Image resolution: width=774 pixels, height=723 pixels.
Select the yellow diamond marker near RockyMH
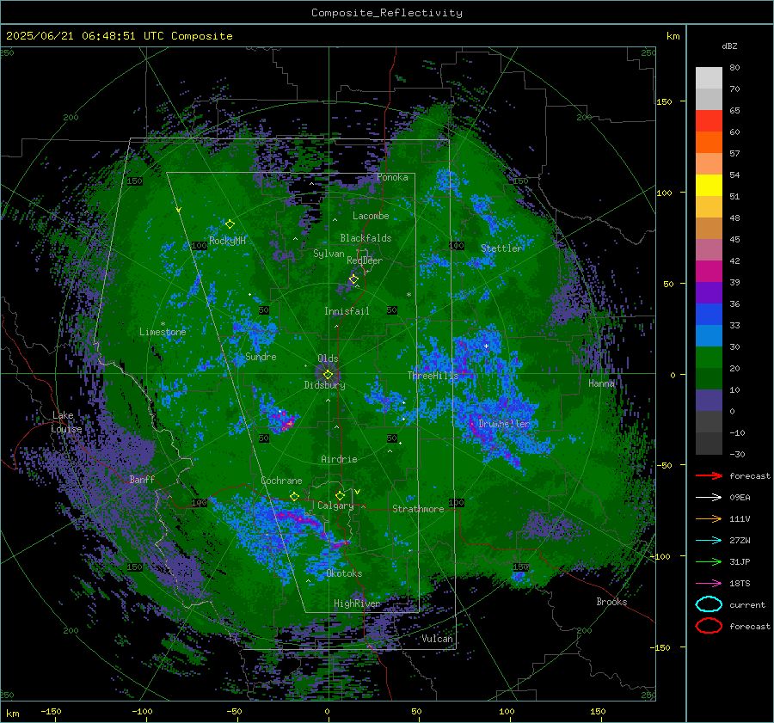click(x=230, y=224)
